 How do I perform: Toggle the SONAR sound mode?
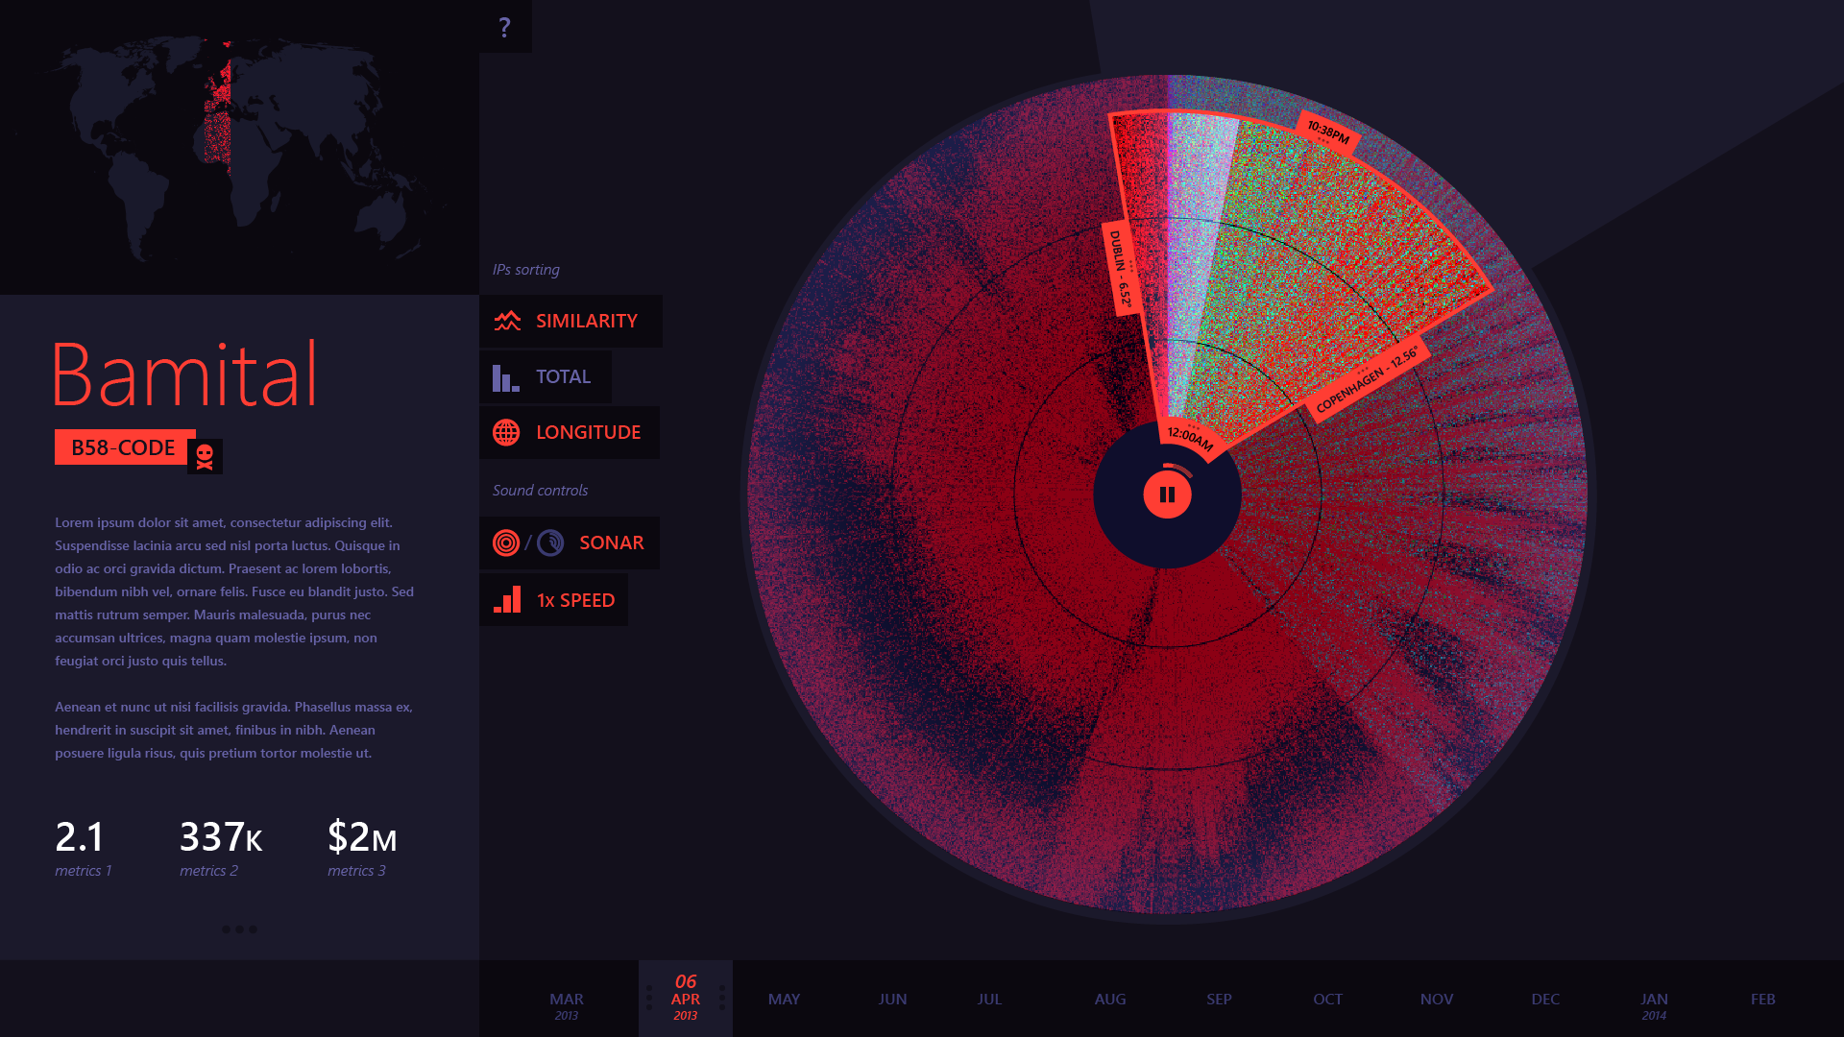click(x=611, y=543)
